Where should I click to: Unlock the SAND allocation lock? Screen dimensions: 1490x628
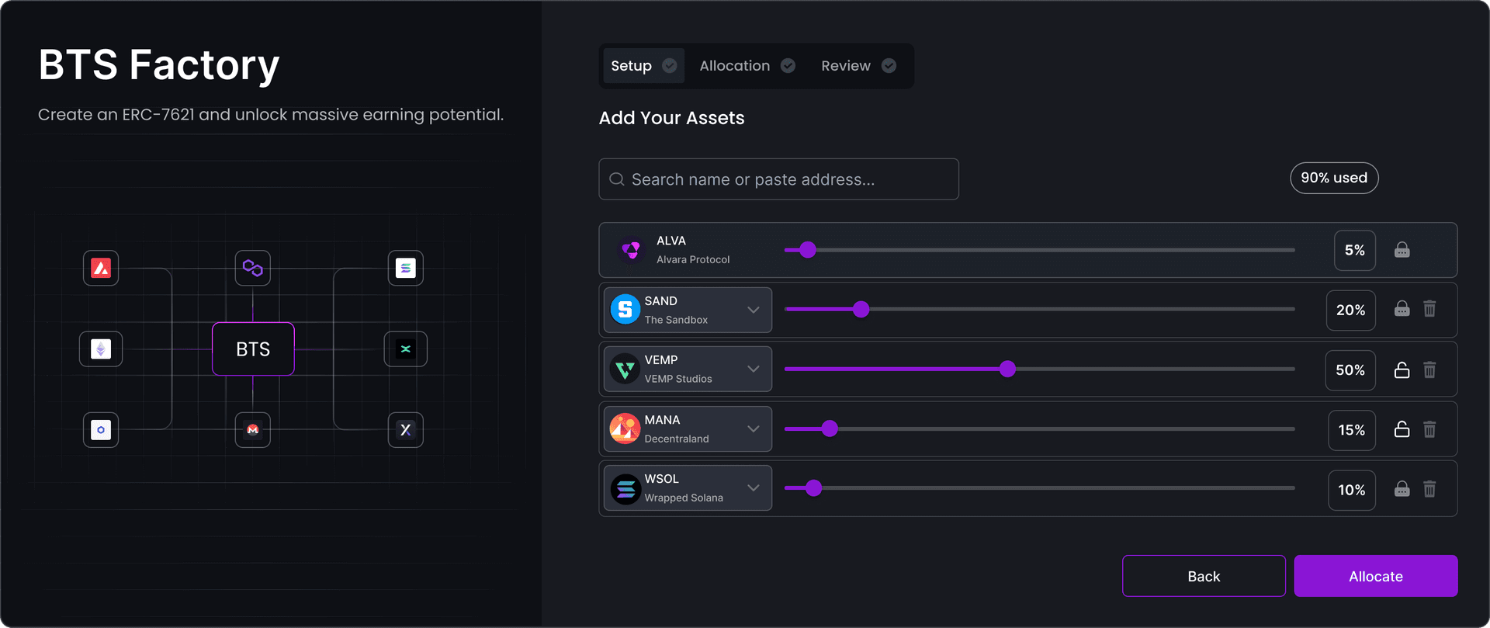point(1402,309)
